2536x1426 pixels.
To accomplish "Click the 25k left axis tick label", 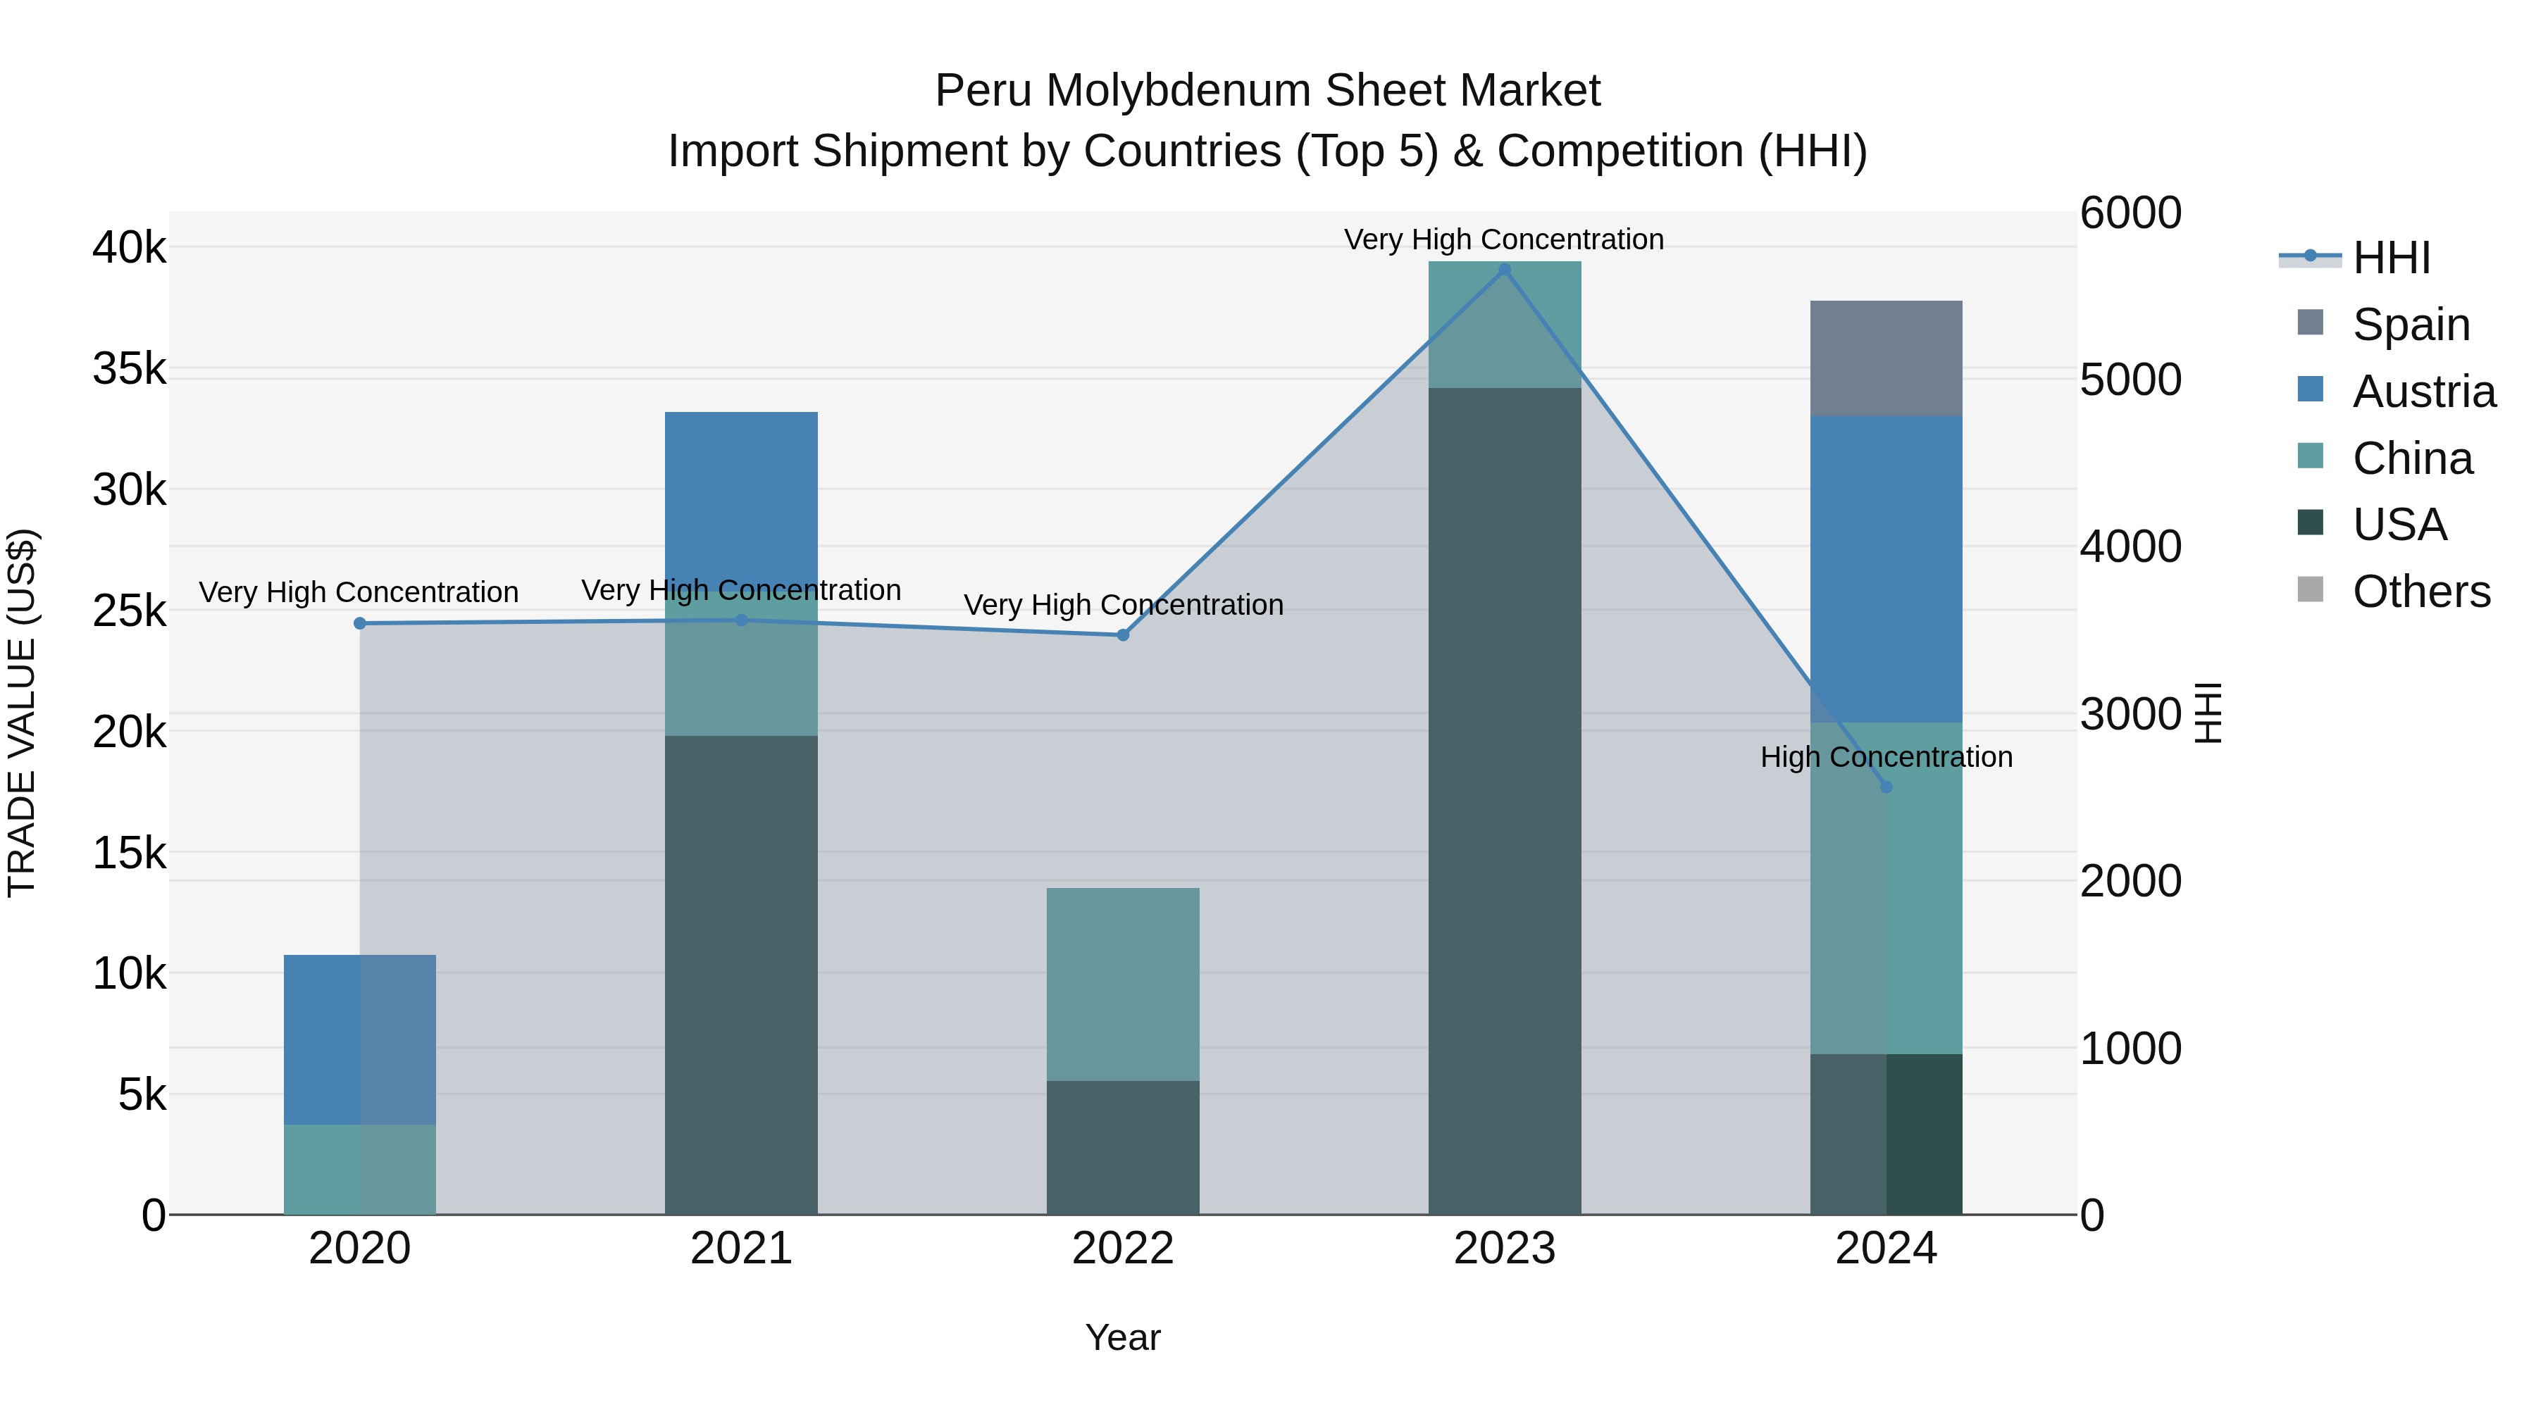I will point(130,610).
